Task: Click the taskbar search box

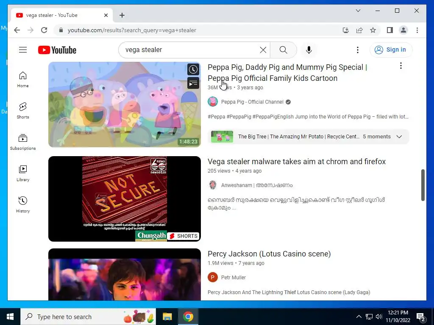Action: 88,317
